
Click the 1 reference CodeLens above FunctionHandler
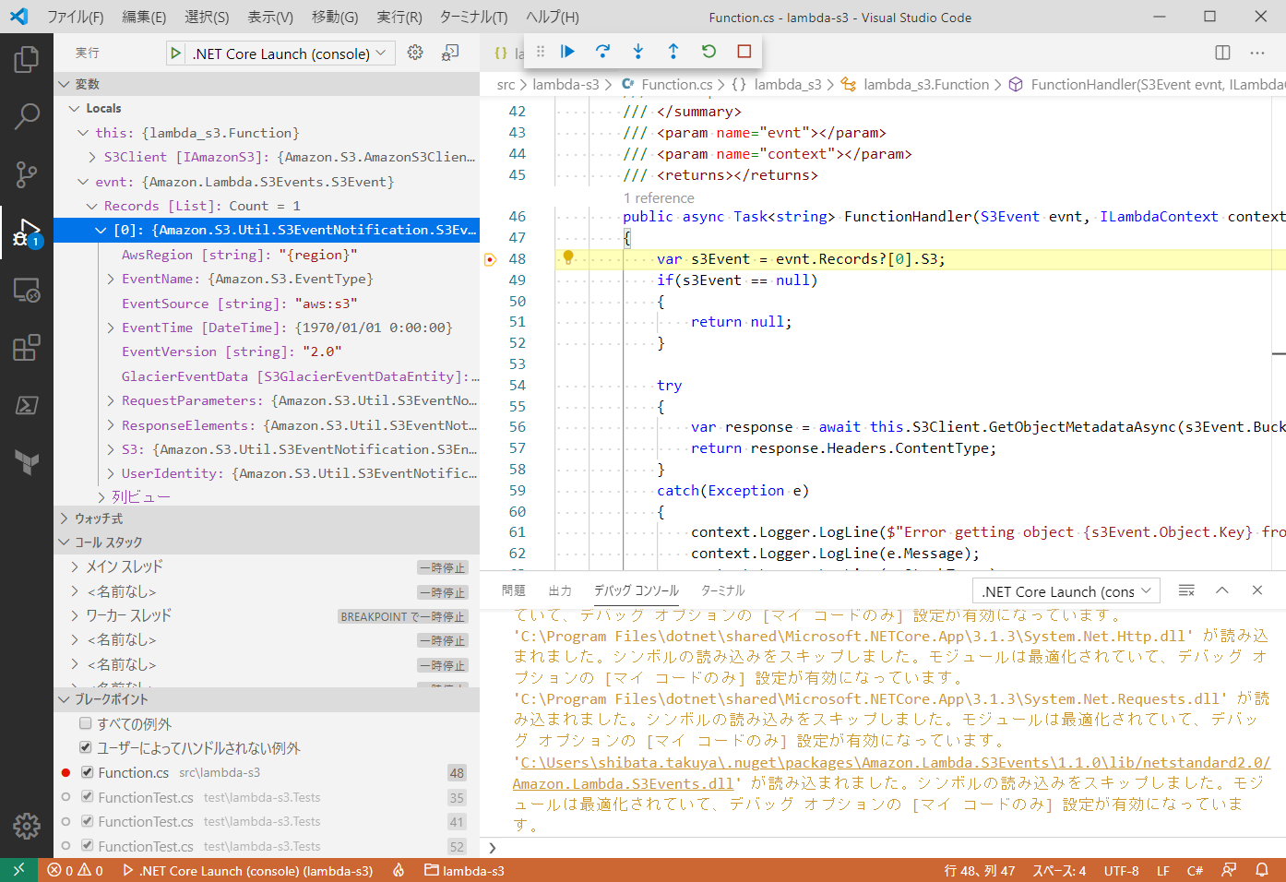(659, 197)
